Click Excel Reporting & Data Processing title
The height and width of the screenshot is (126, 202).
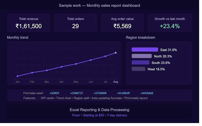(100, 110)
